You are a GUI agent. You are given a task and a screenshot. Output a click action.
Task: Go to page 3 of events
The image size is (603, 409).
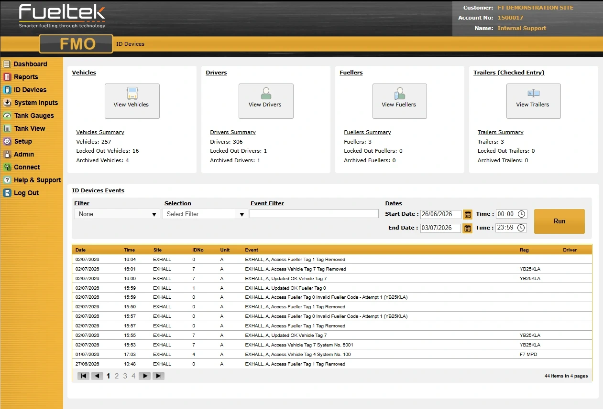(x=125, y=376)
